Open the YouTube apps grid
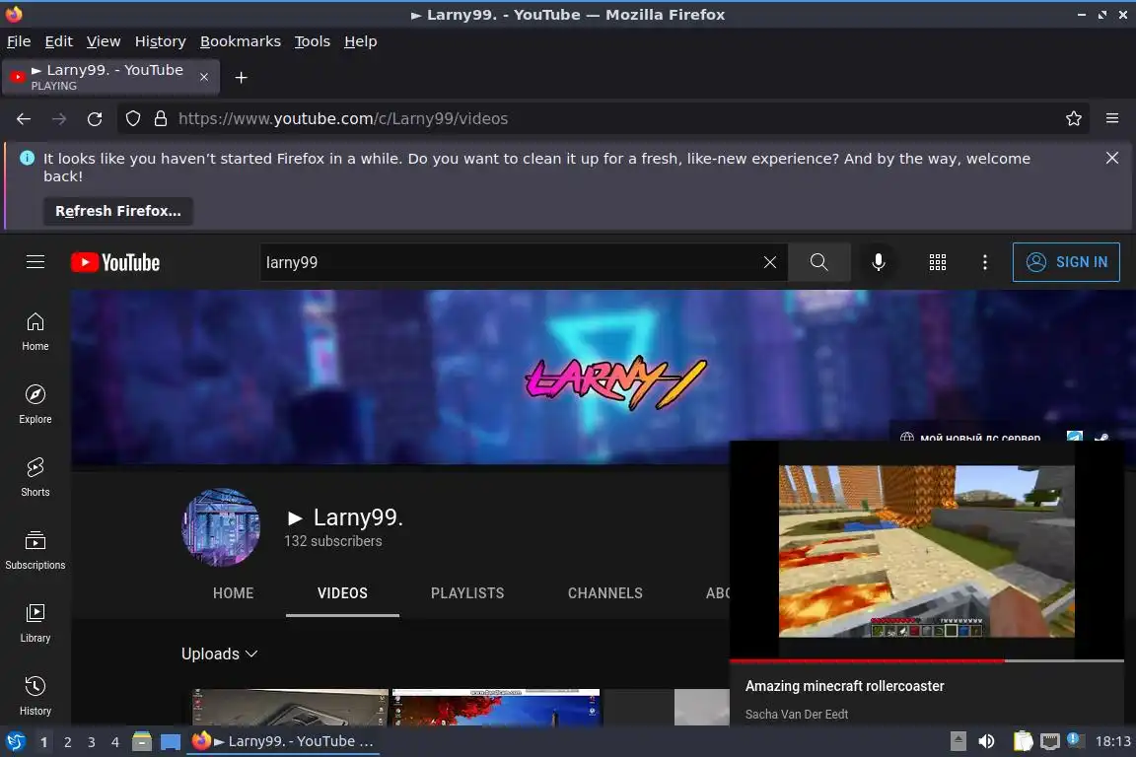 (x=938, y=262)
